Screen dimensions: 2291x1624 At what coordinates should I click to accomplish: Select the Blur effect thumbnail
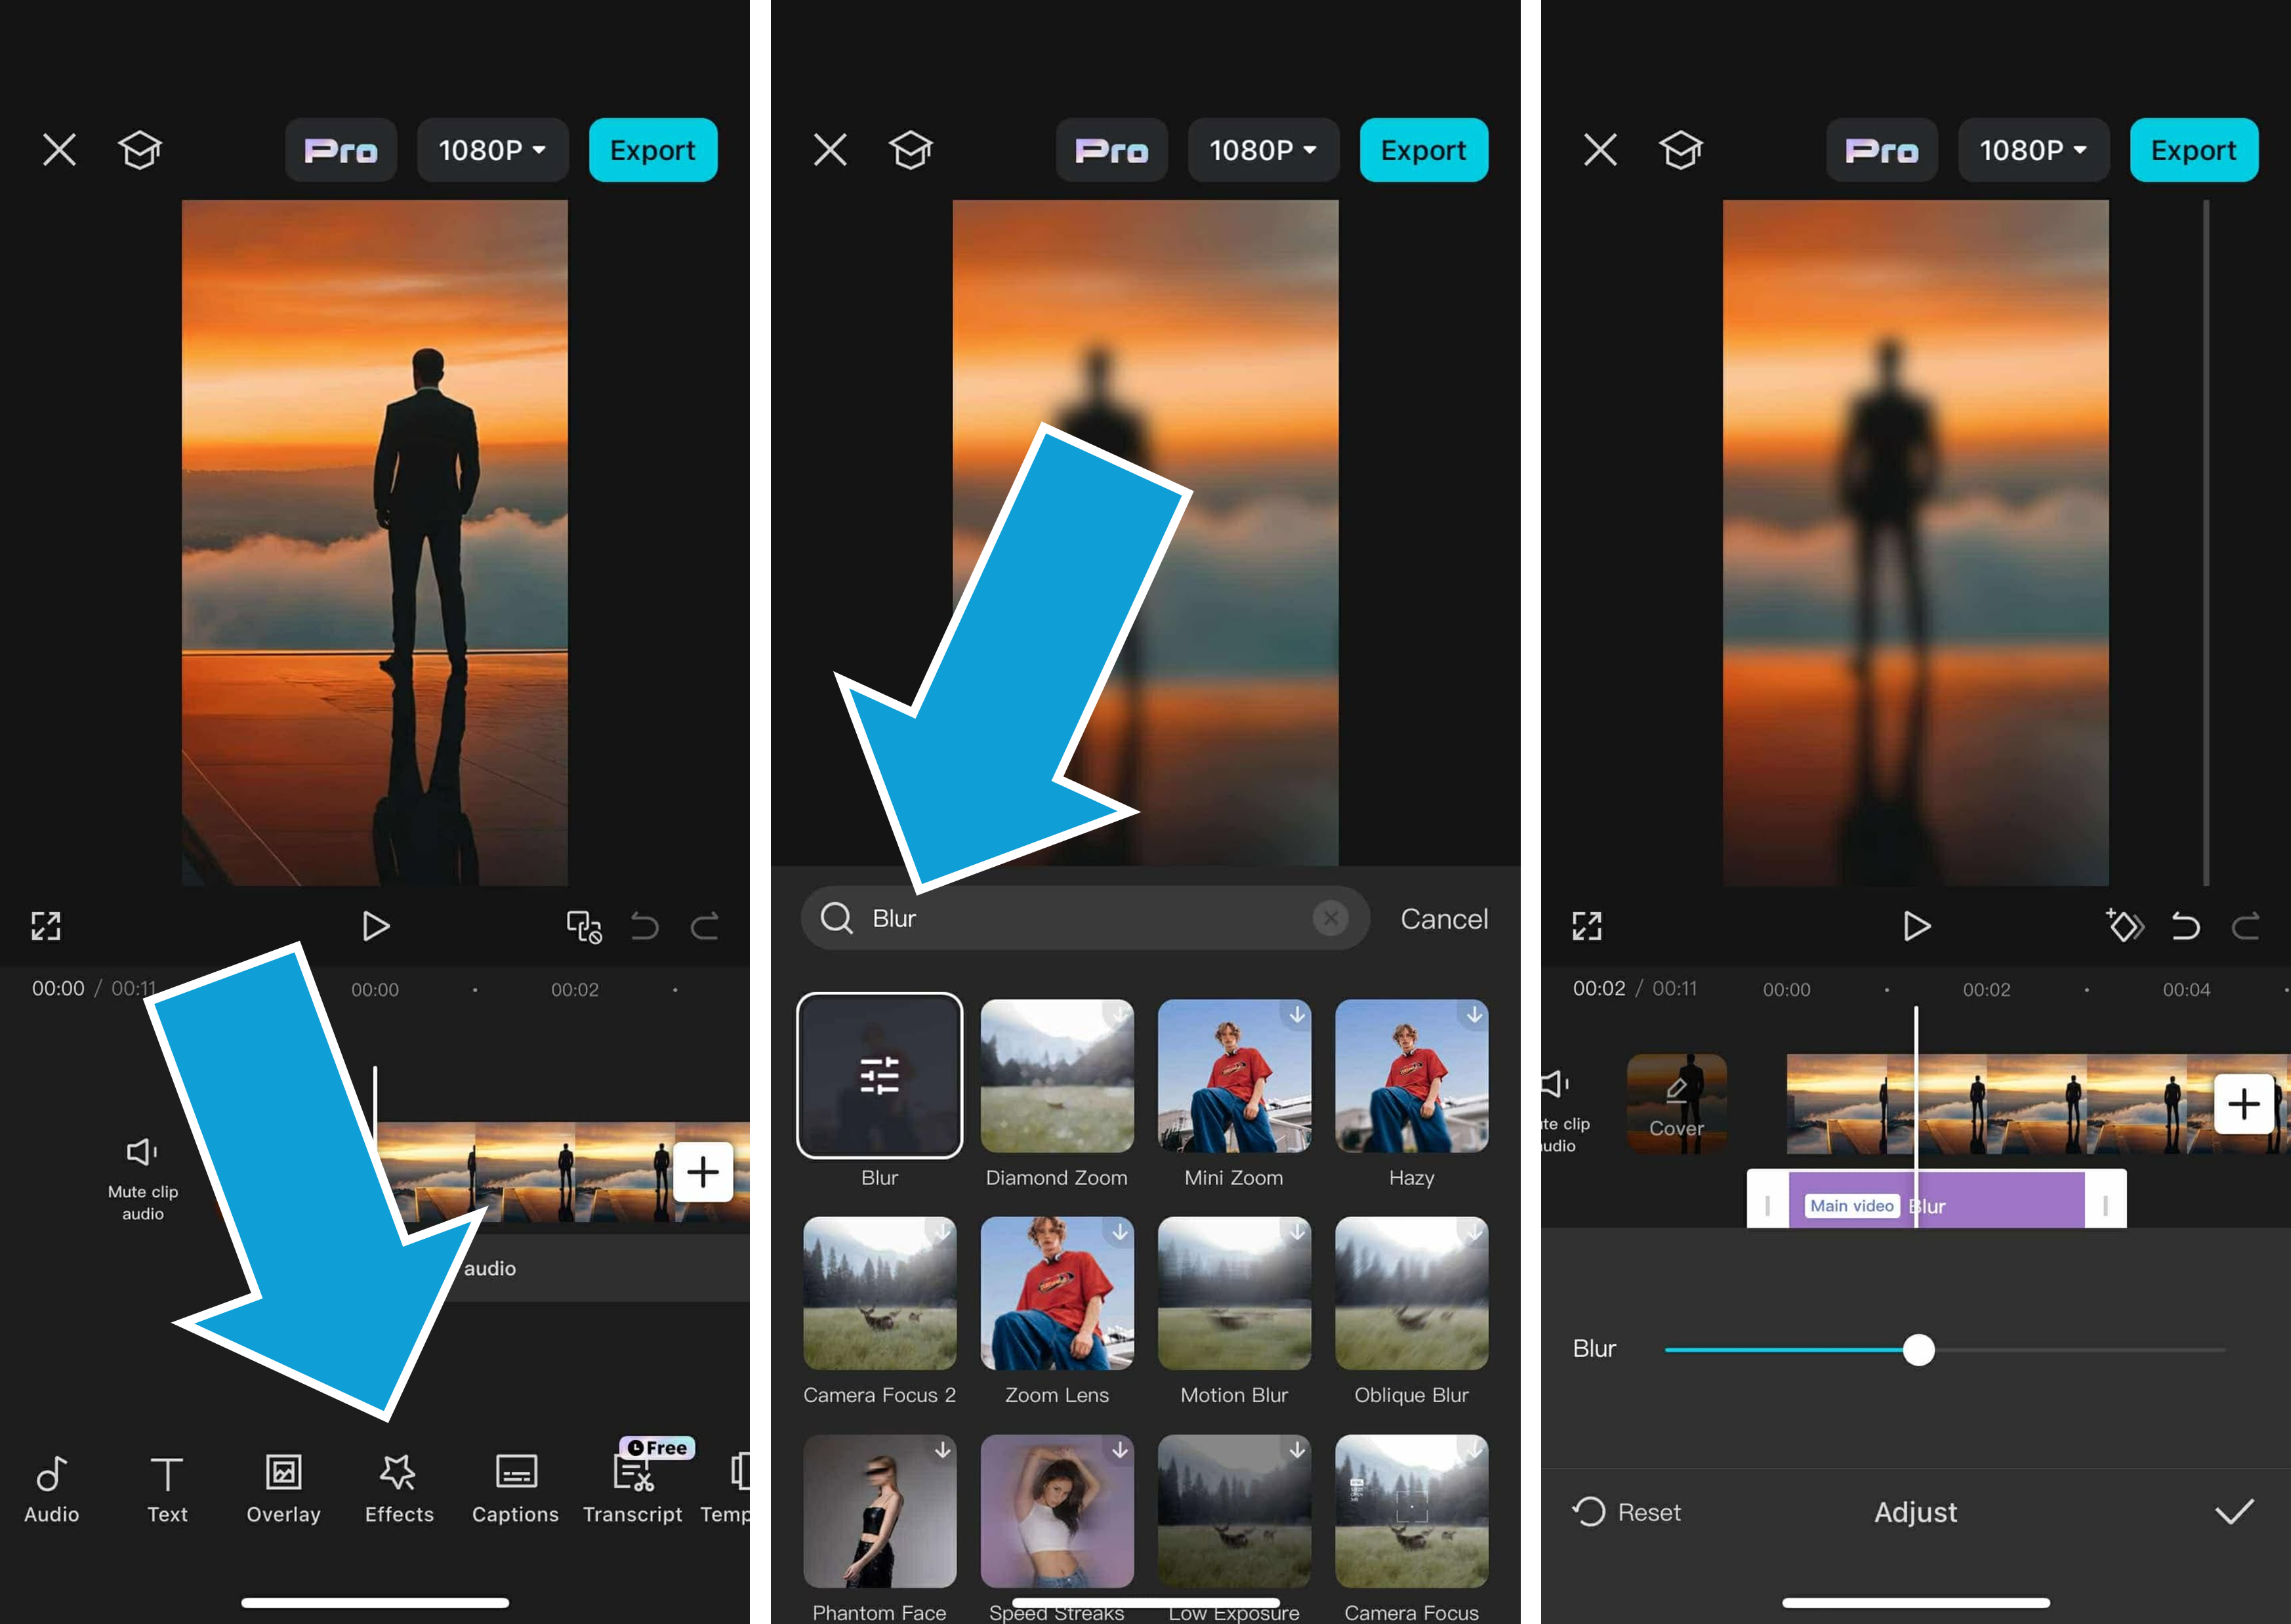878,1076
